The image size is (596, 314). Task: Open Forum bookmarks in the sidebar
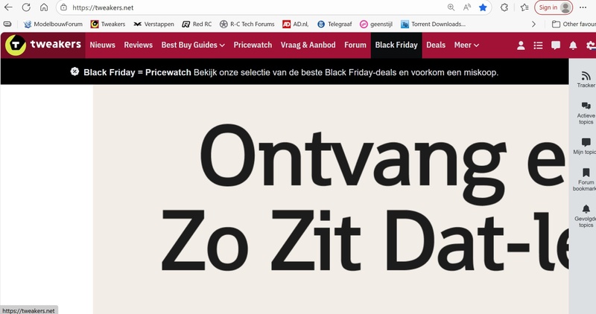coord(586,180)
